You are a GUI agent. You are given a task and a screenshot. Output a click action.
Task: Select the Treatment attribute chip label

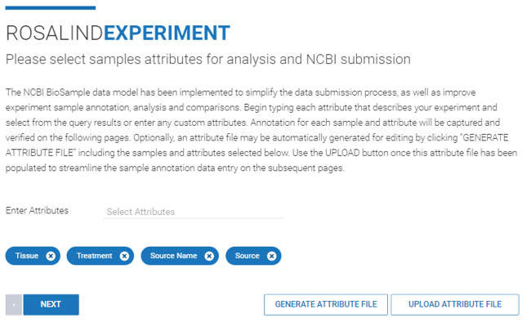94,256
